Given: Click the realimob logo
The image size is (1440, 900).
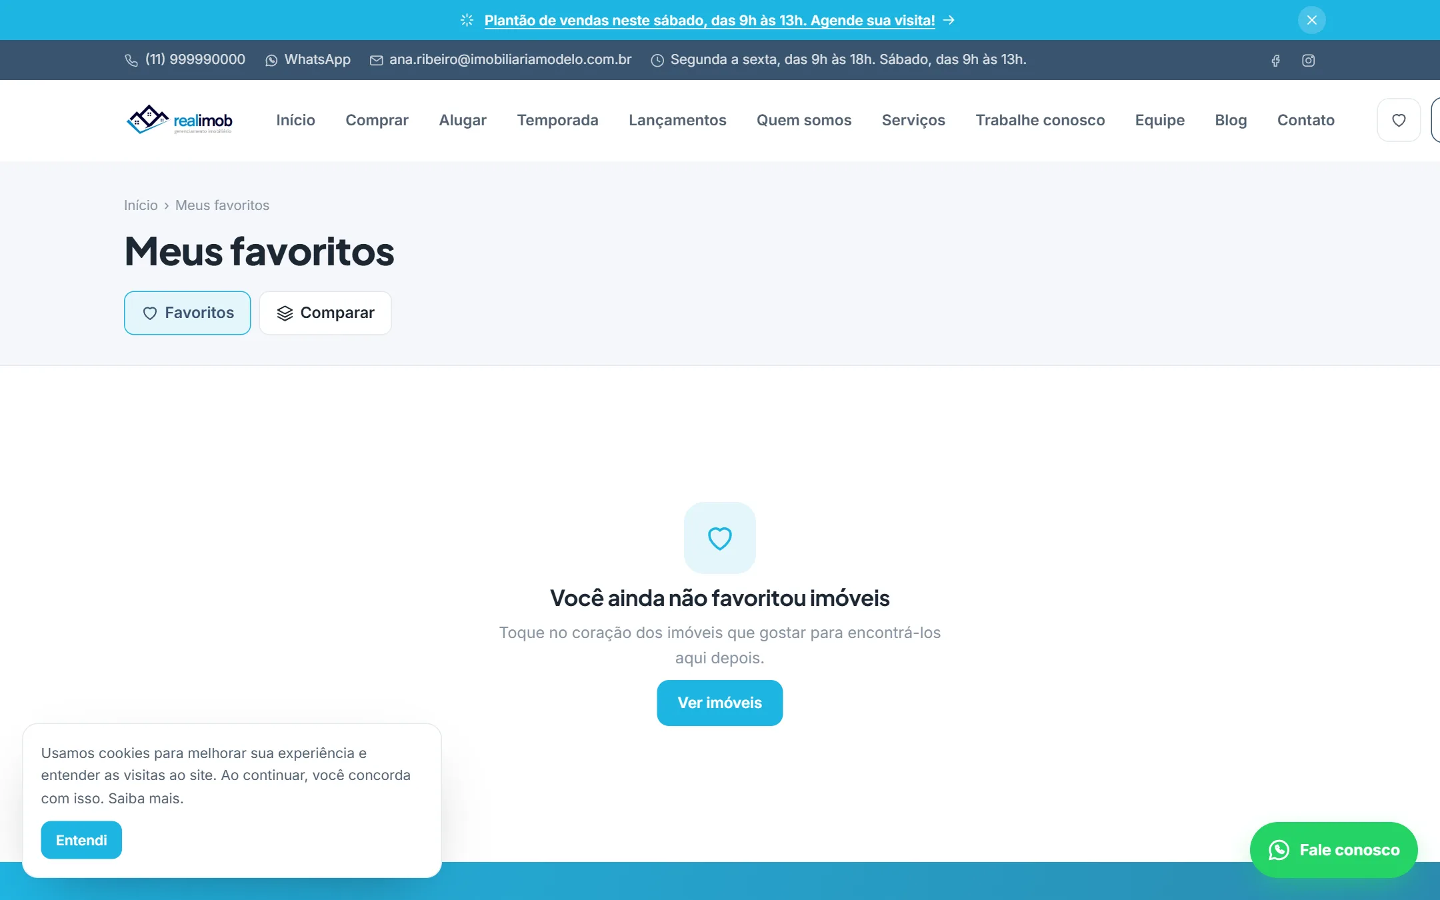Looking at the screenshot, I should tap(179, 120).
